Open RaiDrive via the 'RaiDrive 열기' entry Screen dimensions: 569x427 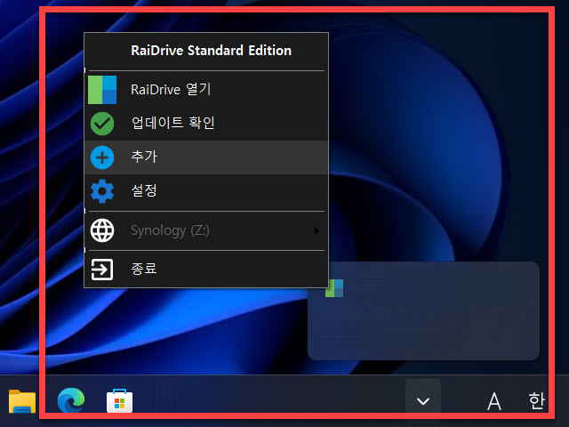pos(206,89)
